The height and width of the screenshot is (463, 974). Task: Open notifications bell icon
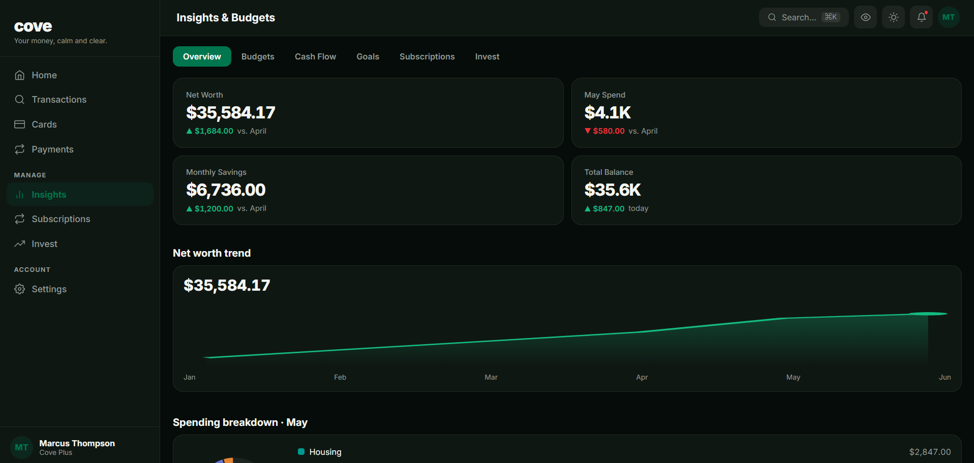(x=921, y=17)
